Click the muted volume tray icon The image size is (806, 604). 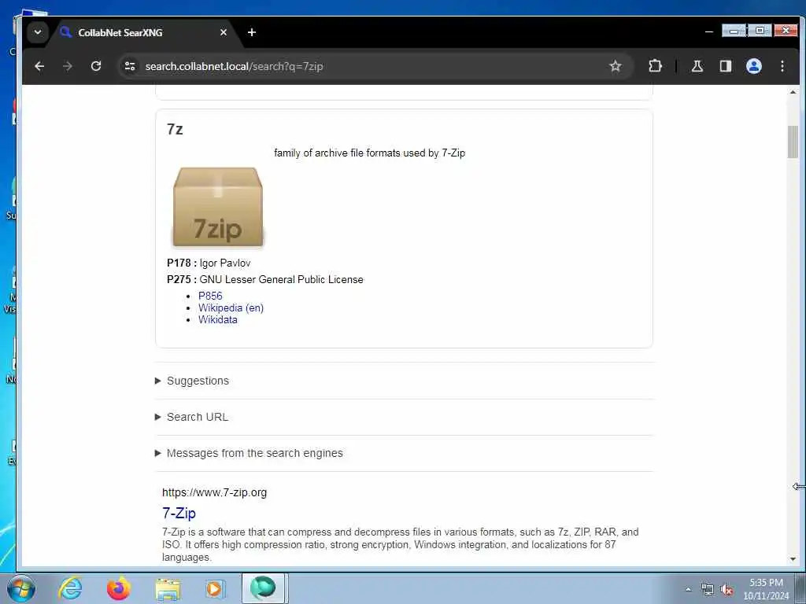[727, 590]
